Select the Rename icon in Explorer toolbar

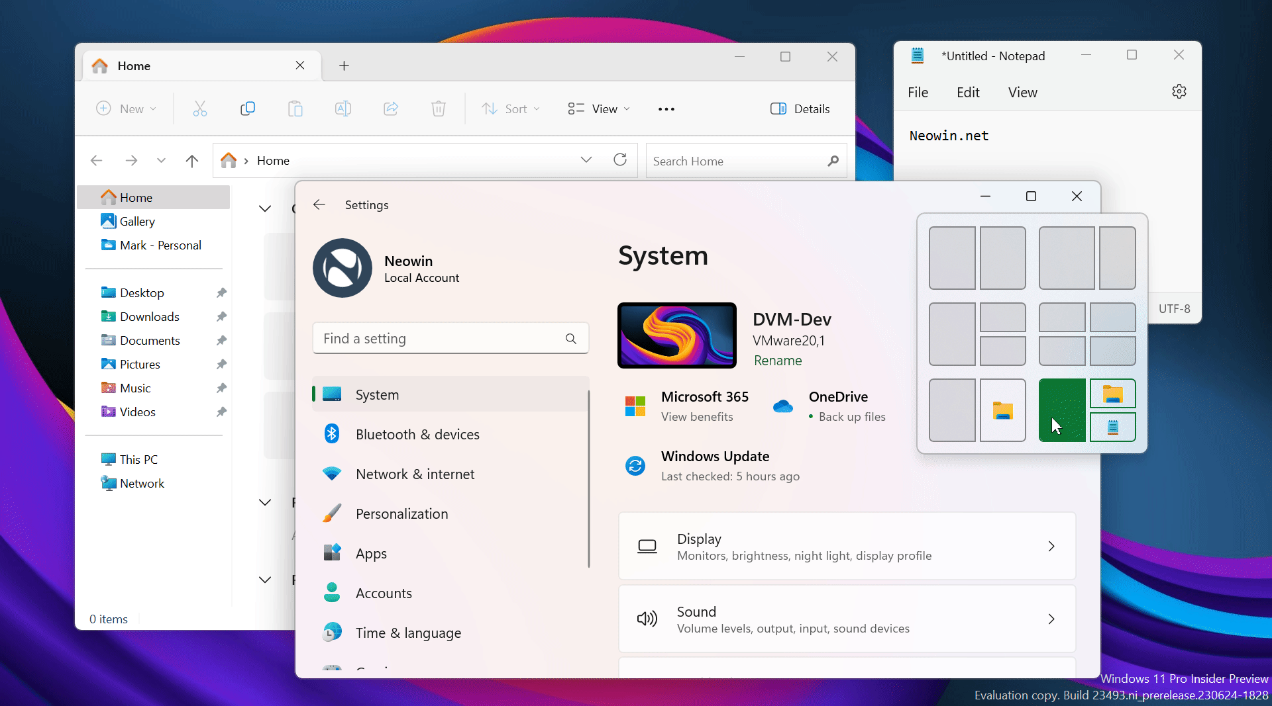click(343, 109)
